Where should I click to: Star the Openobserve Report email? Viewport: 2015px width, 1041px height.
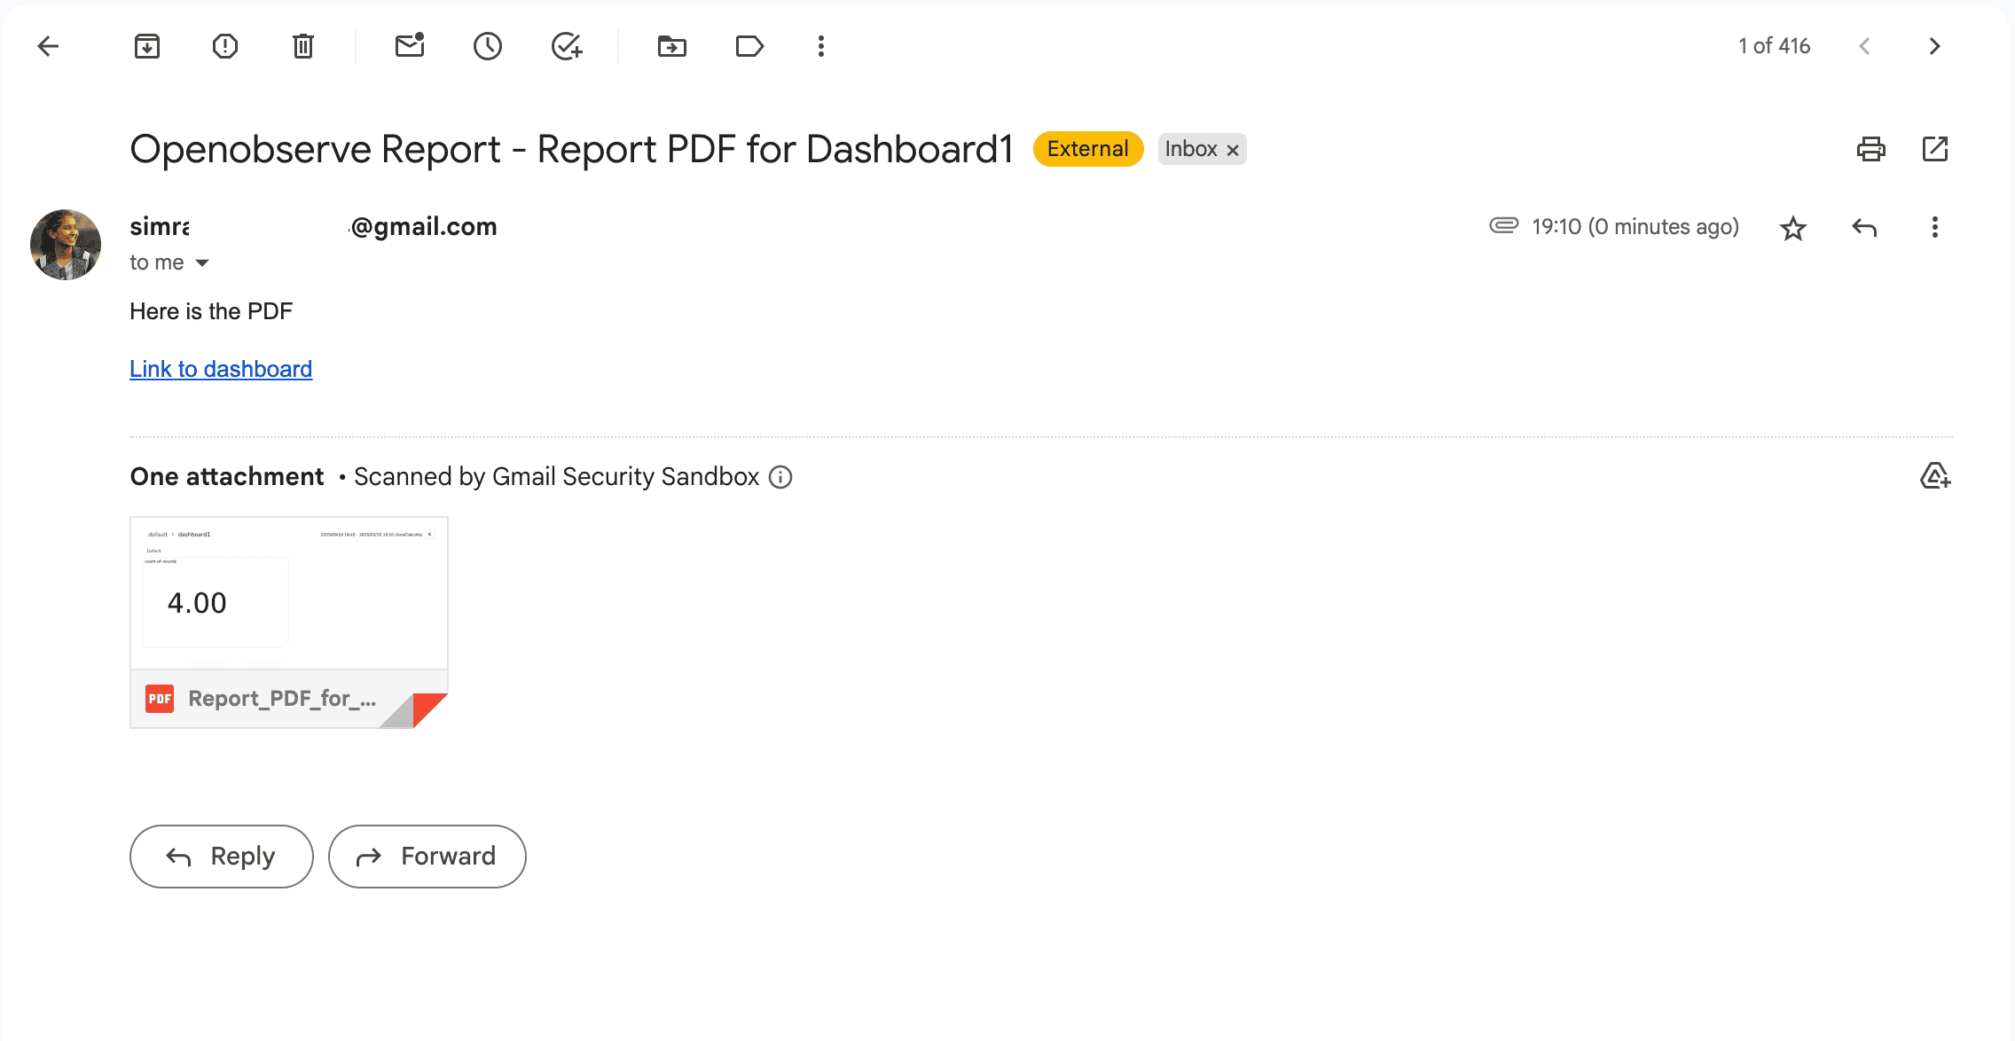point(1792,228)
